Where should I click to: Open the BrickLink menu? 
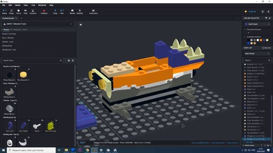(x=42, y=5)
